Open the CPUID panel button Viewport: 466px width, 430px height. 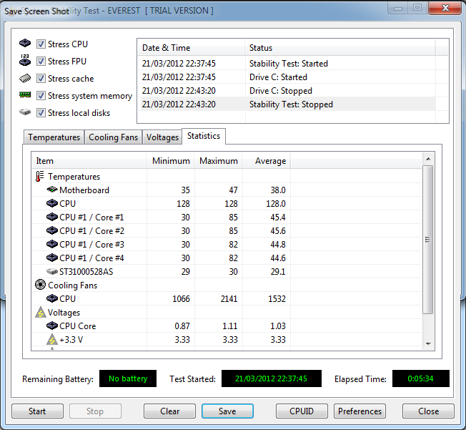[x=302, y=411]
